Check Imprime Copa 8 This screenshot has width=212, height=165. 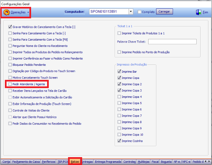point(119,122)
